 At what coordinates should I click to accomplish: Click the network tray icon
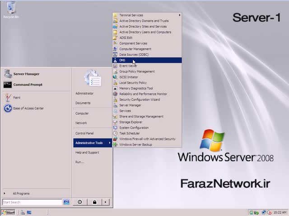[264, 212]
